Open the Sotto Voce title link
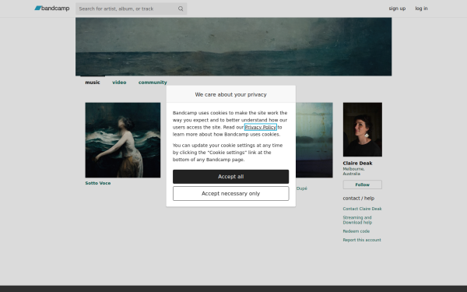Screen dimensions: 467x292 click(x=98, y=183)
